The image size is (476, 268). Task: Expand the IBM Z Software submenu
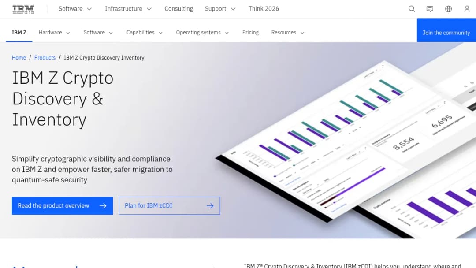(x=98, y=33)
